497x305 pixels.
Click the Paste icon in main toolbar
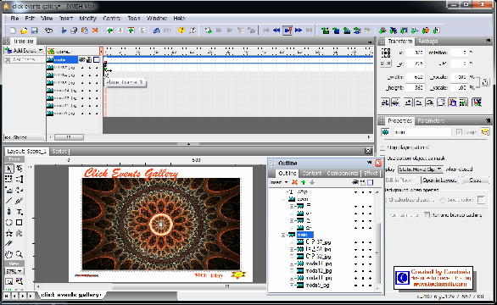coord(84,30)
